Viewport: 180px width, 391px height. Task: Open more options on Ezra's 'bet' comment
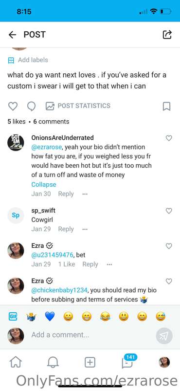click(109, 264)
